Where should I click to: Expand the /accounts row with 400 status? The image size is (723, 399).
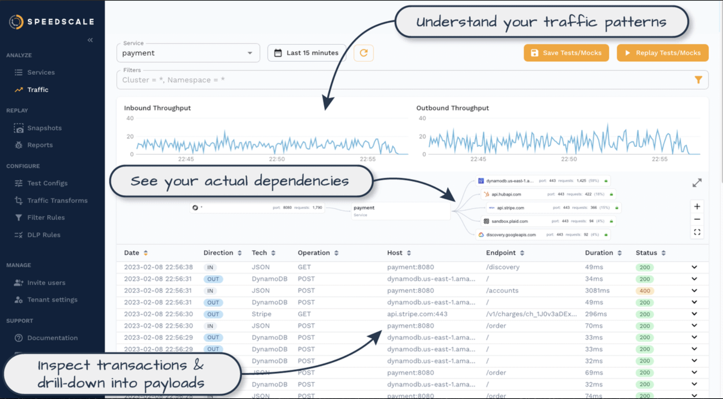[694, 291]
